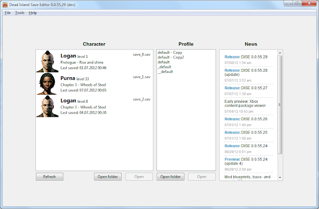319x209 pixels.
Task: Open the Help menu
Action: pyautogui.click(x=33, y=12)
